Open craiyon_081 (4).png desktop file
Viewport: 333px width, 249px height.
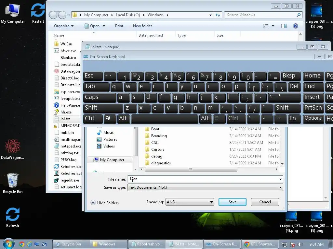click(291, 222)
